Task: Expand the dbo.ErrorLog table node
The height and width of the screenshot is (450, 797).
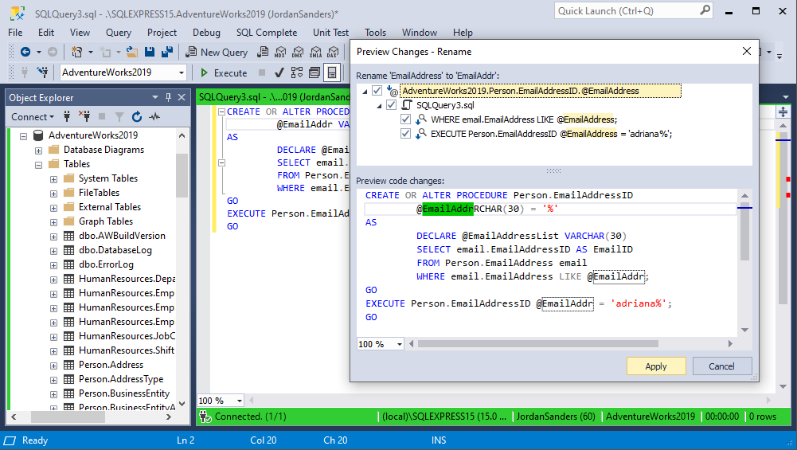Action: coord(53,265)
